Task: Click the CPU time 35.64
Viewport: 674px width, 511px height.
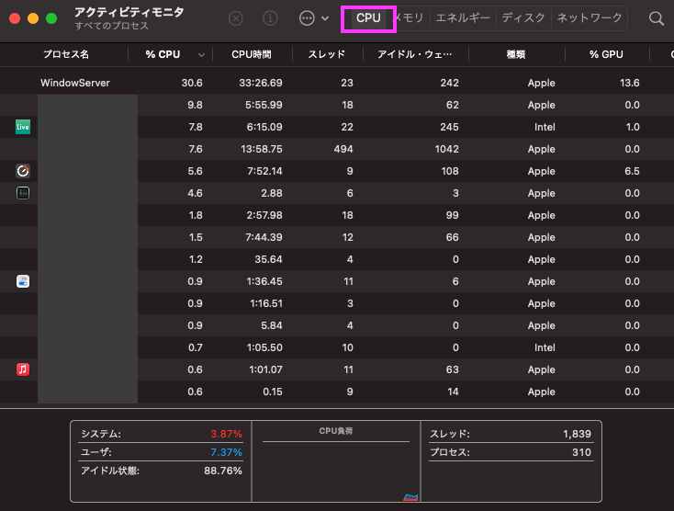Action: pos(268,259)
